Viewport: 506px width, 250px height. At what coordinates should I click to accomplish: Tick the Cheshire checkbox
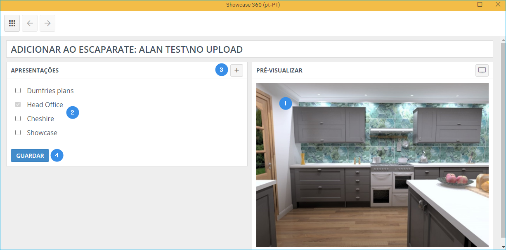click(18, 119)
